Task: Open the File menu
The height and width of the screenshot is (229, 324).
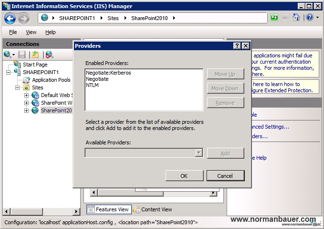Action: pos(13,32)
